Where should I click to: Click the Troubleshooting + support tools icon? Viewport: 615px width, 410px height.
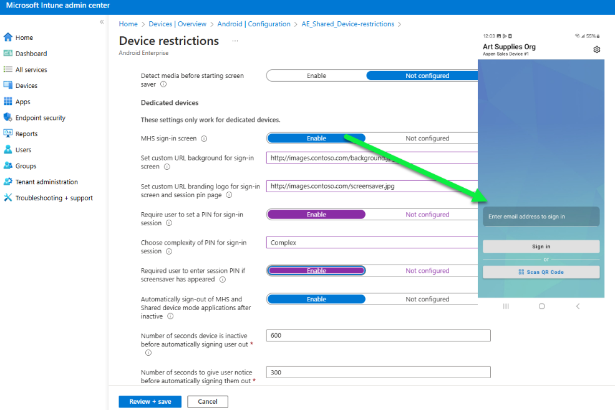point(8,198)
